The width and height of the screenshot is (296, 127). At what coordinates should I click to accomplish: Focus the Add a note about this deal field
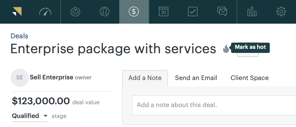[214, 105]
